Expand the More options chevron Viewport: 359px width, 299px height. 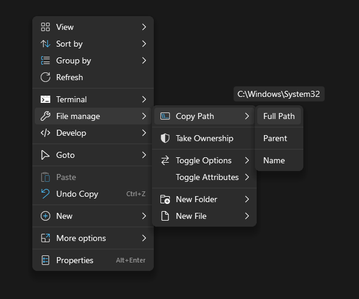(144, 238)
